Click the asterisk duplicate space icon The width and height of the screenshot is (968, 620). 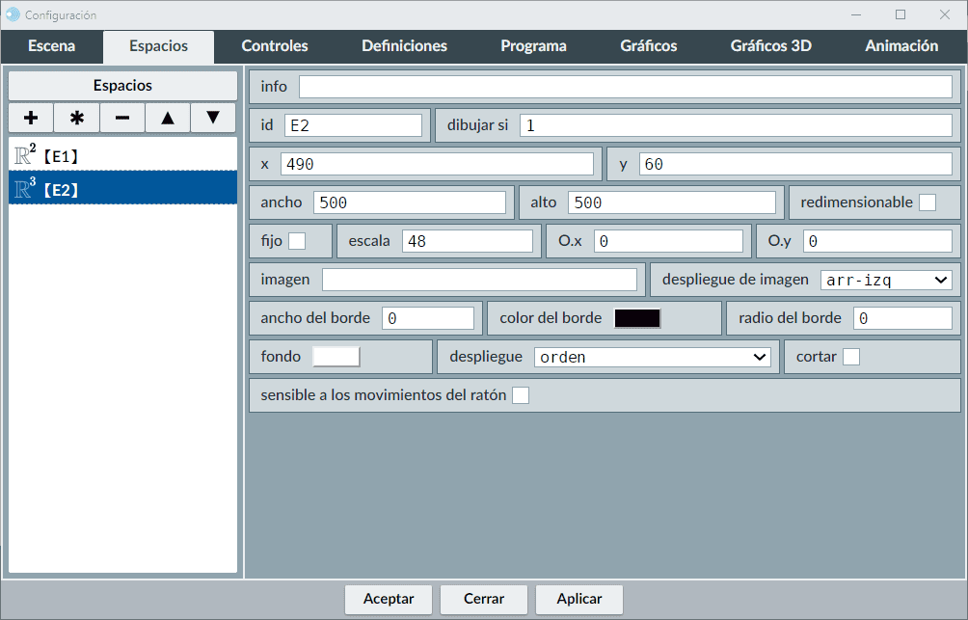coord(76,118)
